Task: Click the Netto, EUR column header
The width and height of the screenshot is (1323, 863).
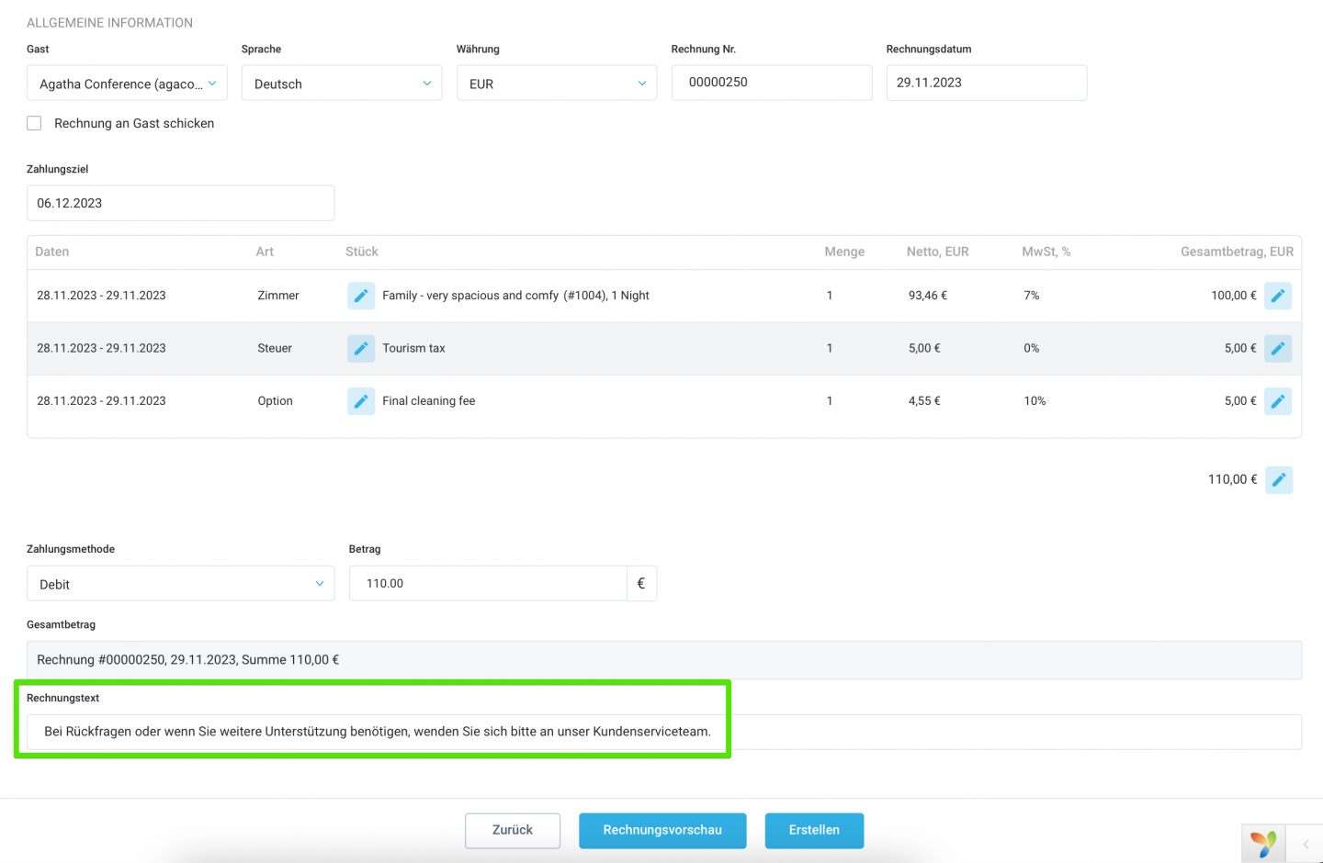Action: pos(937,252)
